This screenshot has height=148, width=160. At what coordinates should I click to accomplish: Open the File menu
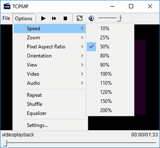(6, 18)
